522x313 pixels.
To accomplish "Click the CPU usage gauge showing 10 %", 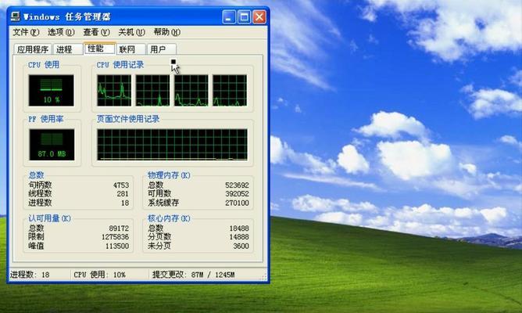I will pyautogui.click(x=52, y=90).
